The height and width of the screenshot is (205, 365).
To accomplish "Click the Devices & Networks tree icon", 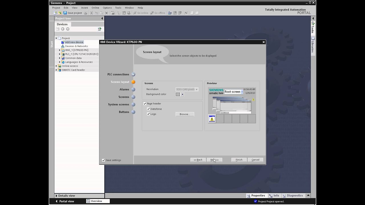I will click(x=63, y=46).
